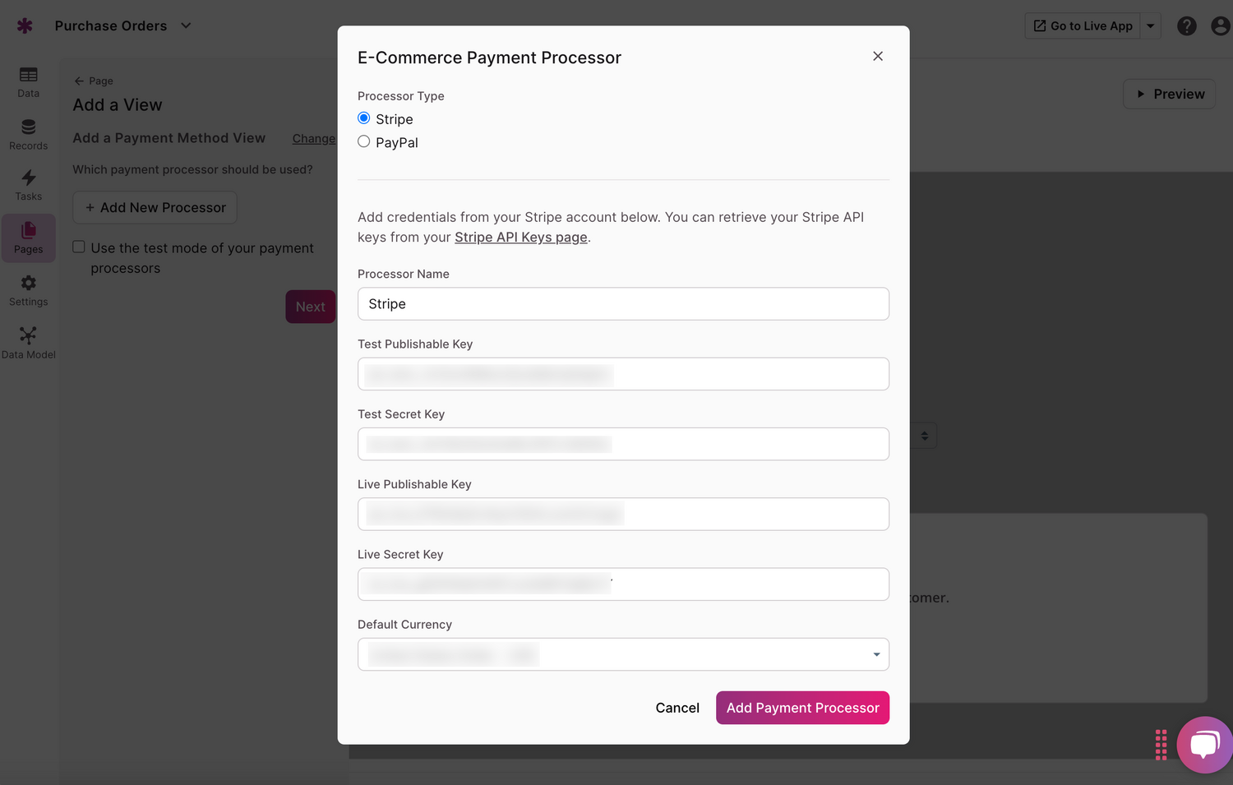Screen dimensions: 1233x785
Task: Open the Data section in the sidebar
Action: [x=28, y=80]
